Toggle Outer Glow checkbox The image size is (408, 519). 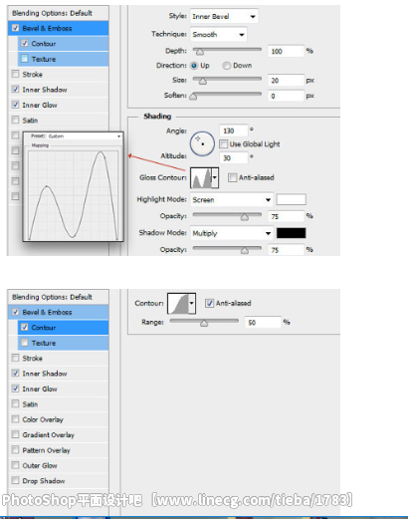tap(15, 465)
